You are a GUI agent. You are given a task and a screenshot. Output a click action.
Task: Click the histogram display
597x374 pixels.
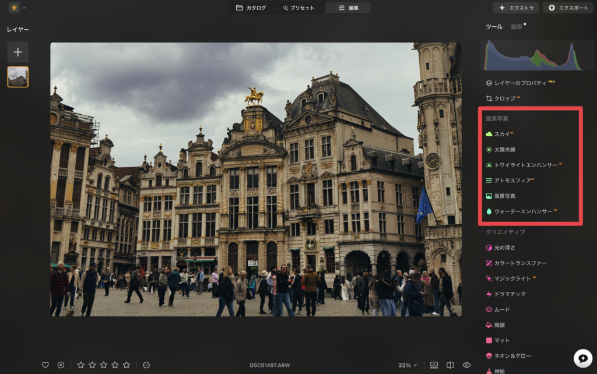click(x=537, y=55)
